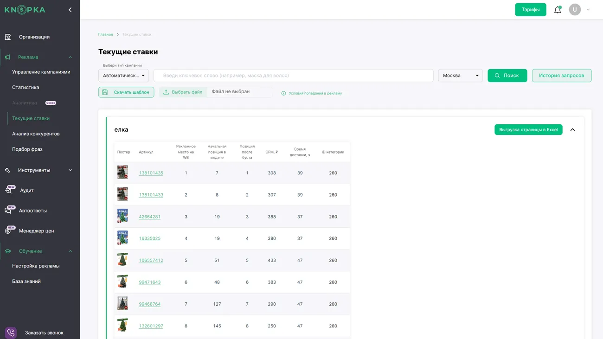The image size is (603, 339).
Task: Open the notifications bell icon
Action: [x=558, y=10]
